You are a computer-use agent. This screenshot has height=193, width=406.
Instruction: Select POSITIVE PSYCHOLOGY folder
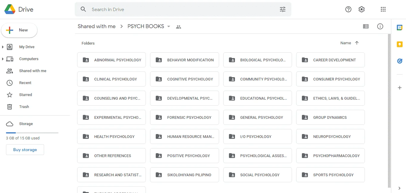pos(185,156)
